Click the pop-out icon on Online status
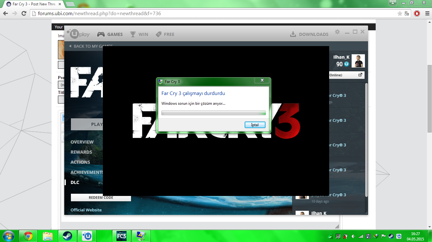Viewport: 432px width, 242px height. (x=360, y=75)
